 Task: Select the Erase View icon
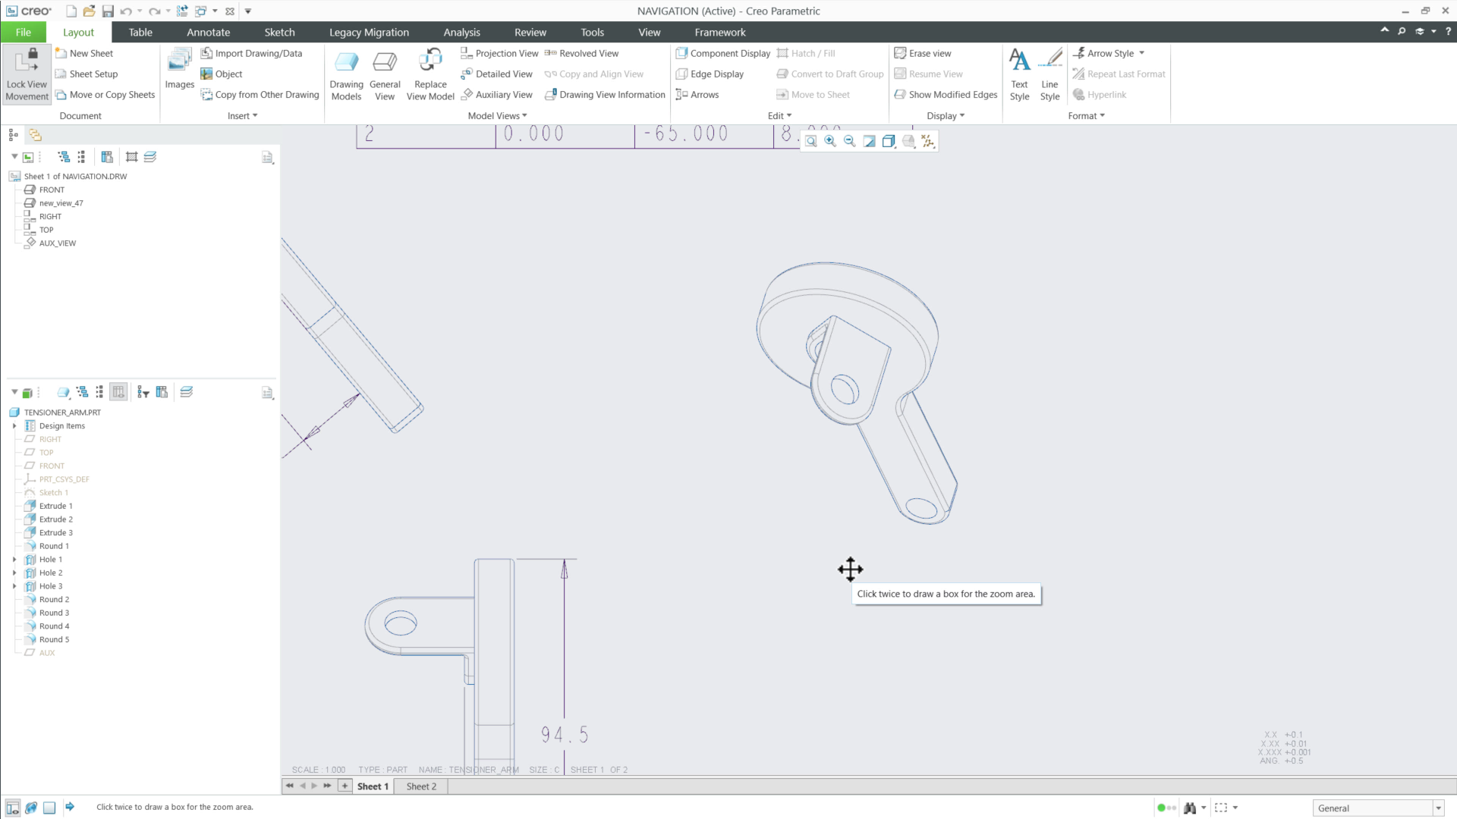923,53
